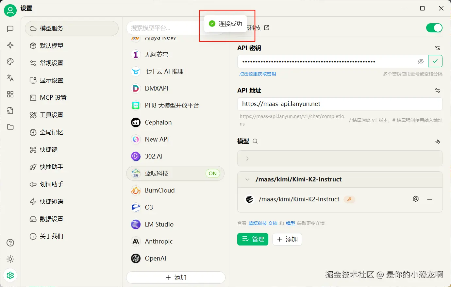Select the 蓝耘科技 provider
Viewport: 451px width, 287px height.
pos(175,173)
